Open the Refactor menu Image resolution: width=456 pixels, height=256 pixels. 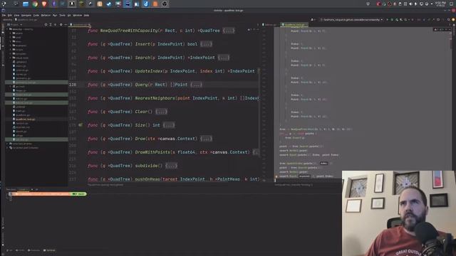click(46, 15)
